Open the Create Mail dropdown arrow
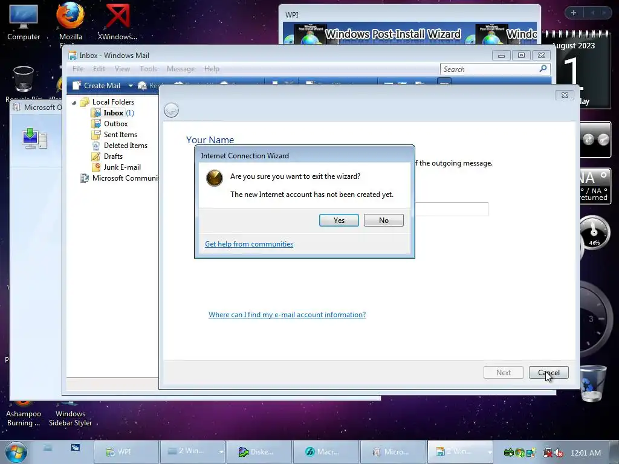This screenshot has width=619, height=464. click(x=131, y=86)
